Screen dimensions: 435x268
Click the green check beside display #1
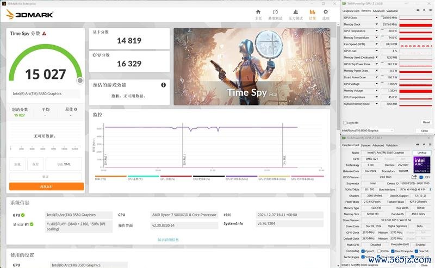click(32, 224)
